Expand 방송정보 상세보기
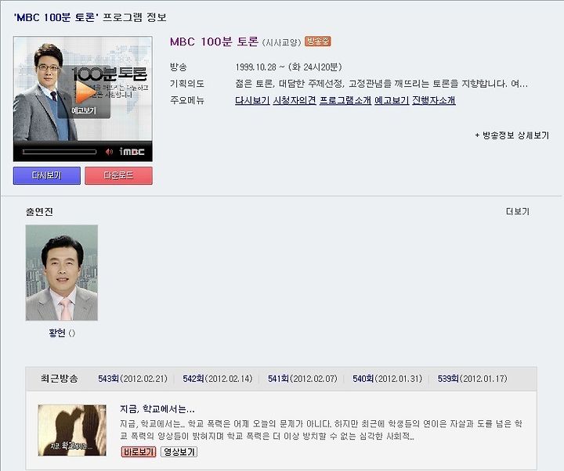The width and height of the screenshot is (564, 471). point(512,135)
